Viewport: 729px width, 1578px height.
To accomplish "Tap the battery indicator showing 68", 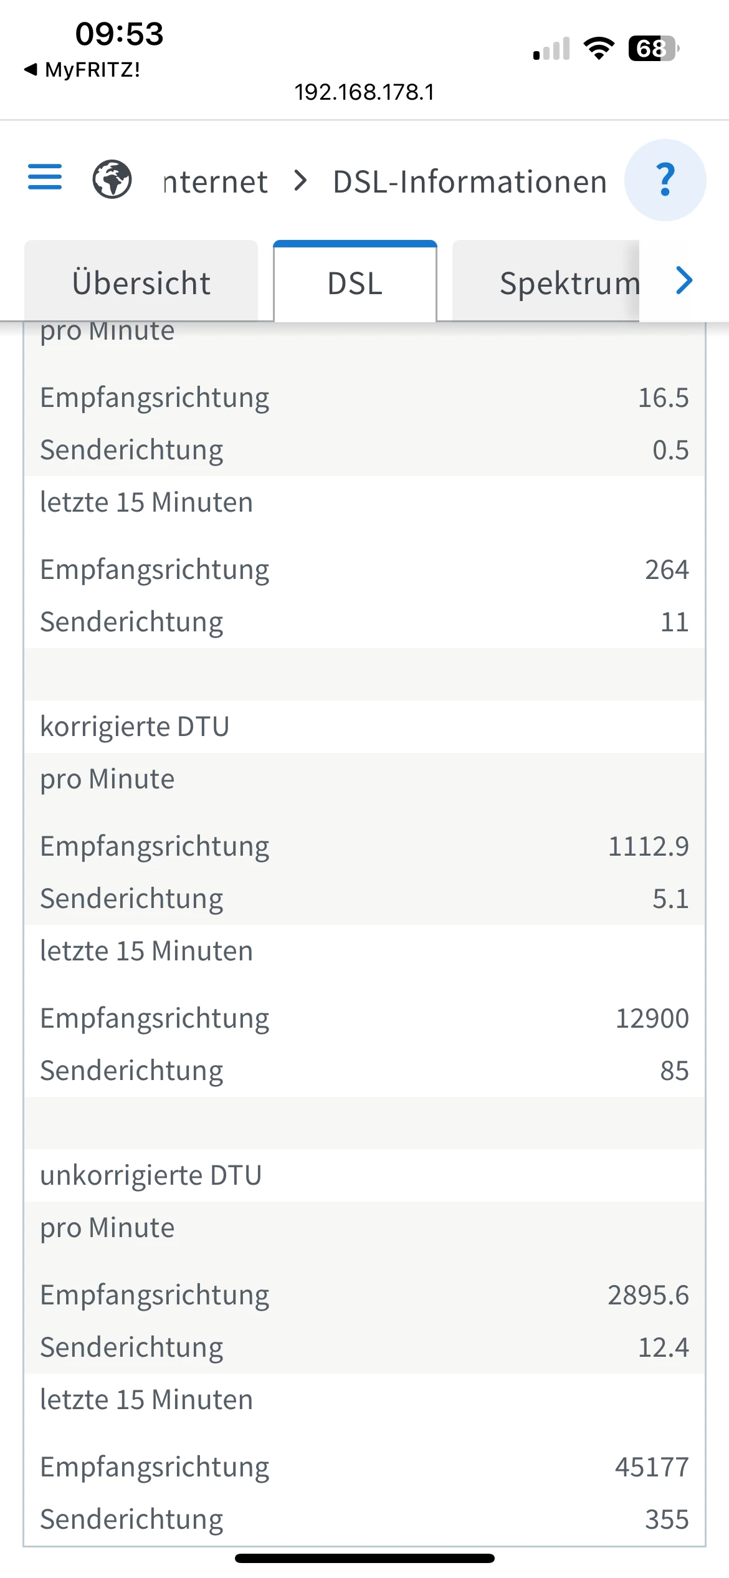I will pyautogui.click(x=653, y=49).
